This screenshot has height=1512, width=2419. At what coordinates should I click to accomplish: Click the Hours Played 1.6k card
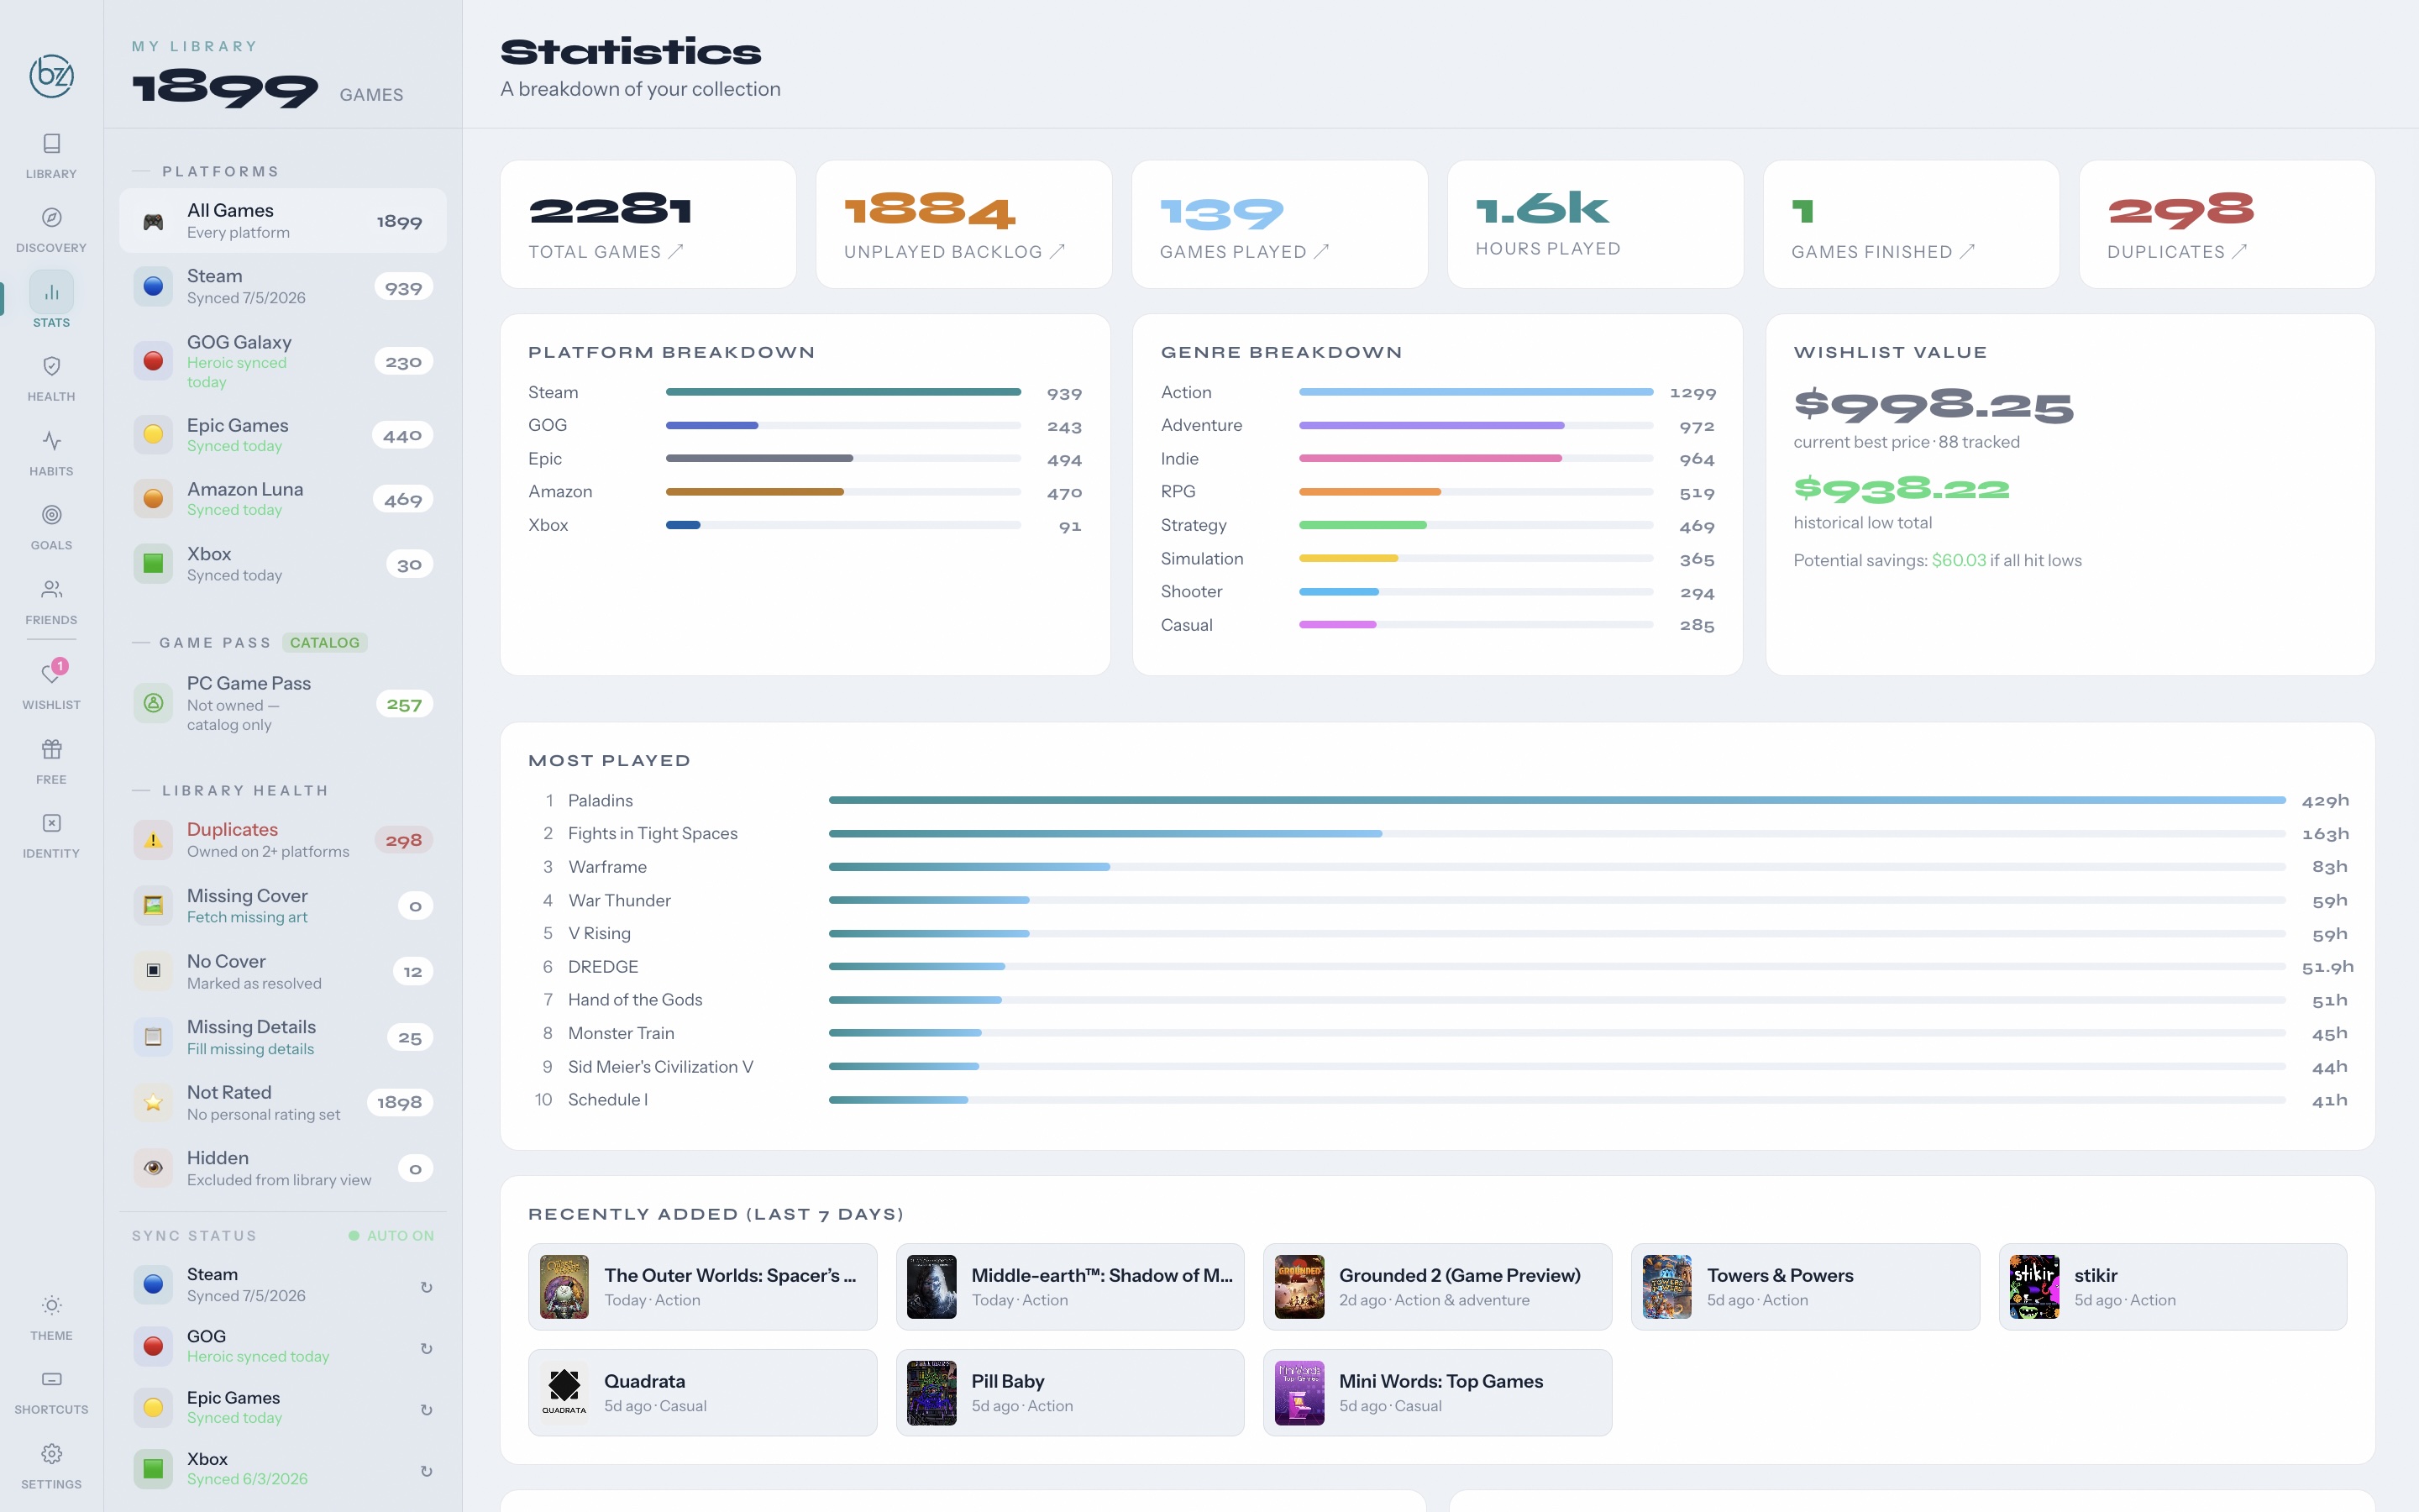(x=1595, y=224)
